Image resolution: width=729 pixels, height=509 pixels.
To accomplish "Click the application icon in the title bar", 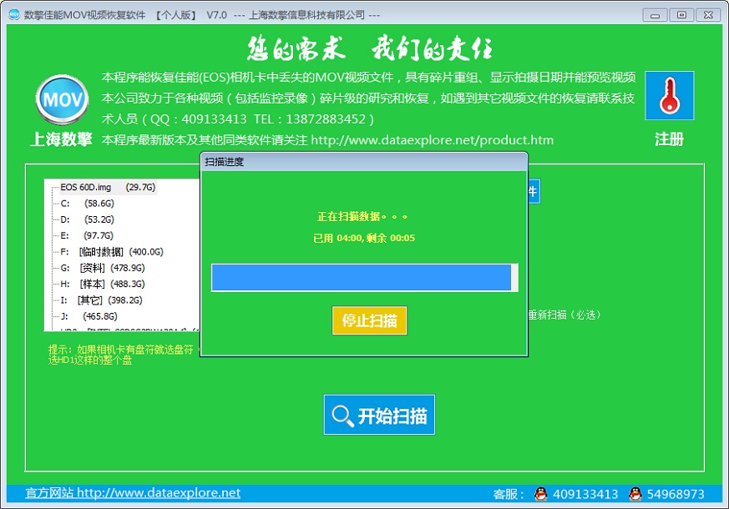I will pyautogui.click(x=12, y=14).
